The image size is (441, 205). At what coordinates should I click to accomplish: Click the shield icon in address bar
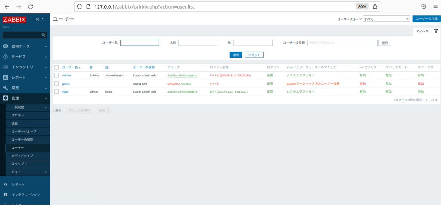tap(79, 7)
